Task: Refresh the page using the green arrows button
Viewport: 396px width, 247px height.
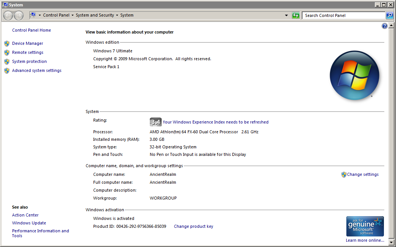Action: click(x=295, y=15)
